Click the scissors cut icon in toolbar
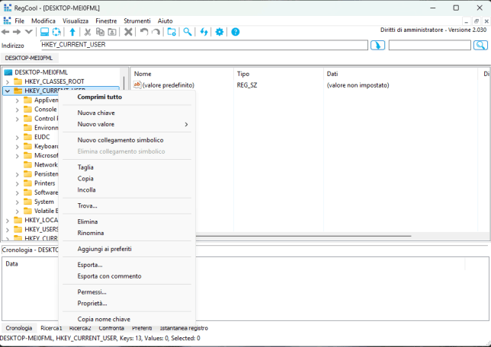This screenshot has width=491, height=347. coord(88,32)
